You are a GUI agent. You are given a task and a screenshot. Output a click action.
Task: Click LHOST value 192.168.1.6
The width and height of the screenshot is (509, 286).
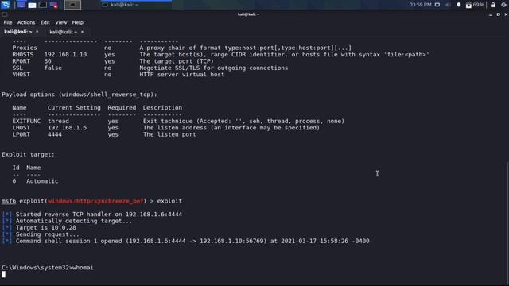coord(67,128)
